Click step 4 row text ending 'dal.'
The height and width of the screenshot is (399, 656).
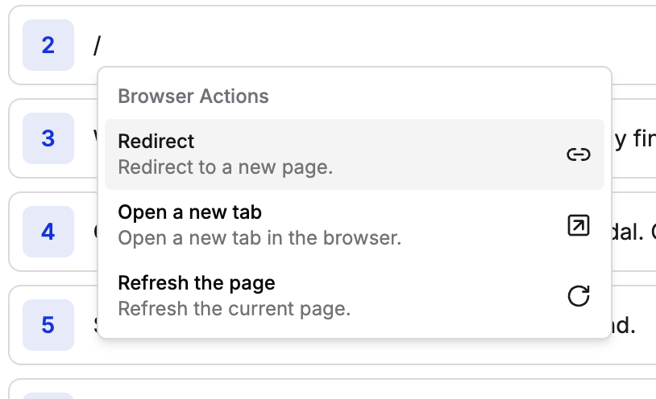(x=629, y=232)
